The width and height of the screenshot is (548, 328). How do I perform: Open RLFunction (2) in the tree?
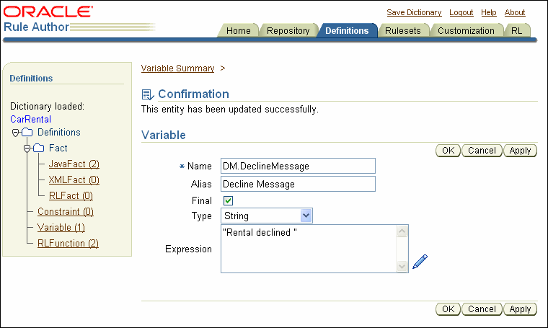pos(68,243)
